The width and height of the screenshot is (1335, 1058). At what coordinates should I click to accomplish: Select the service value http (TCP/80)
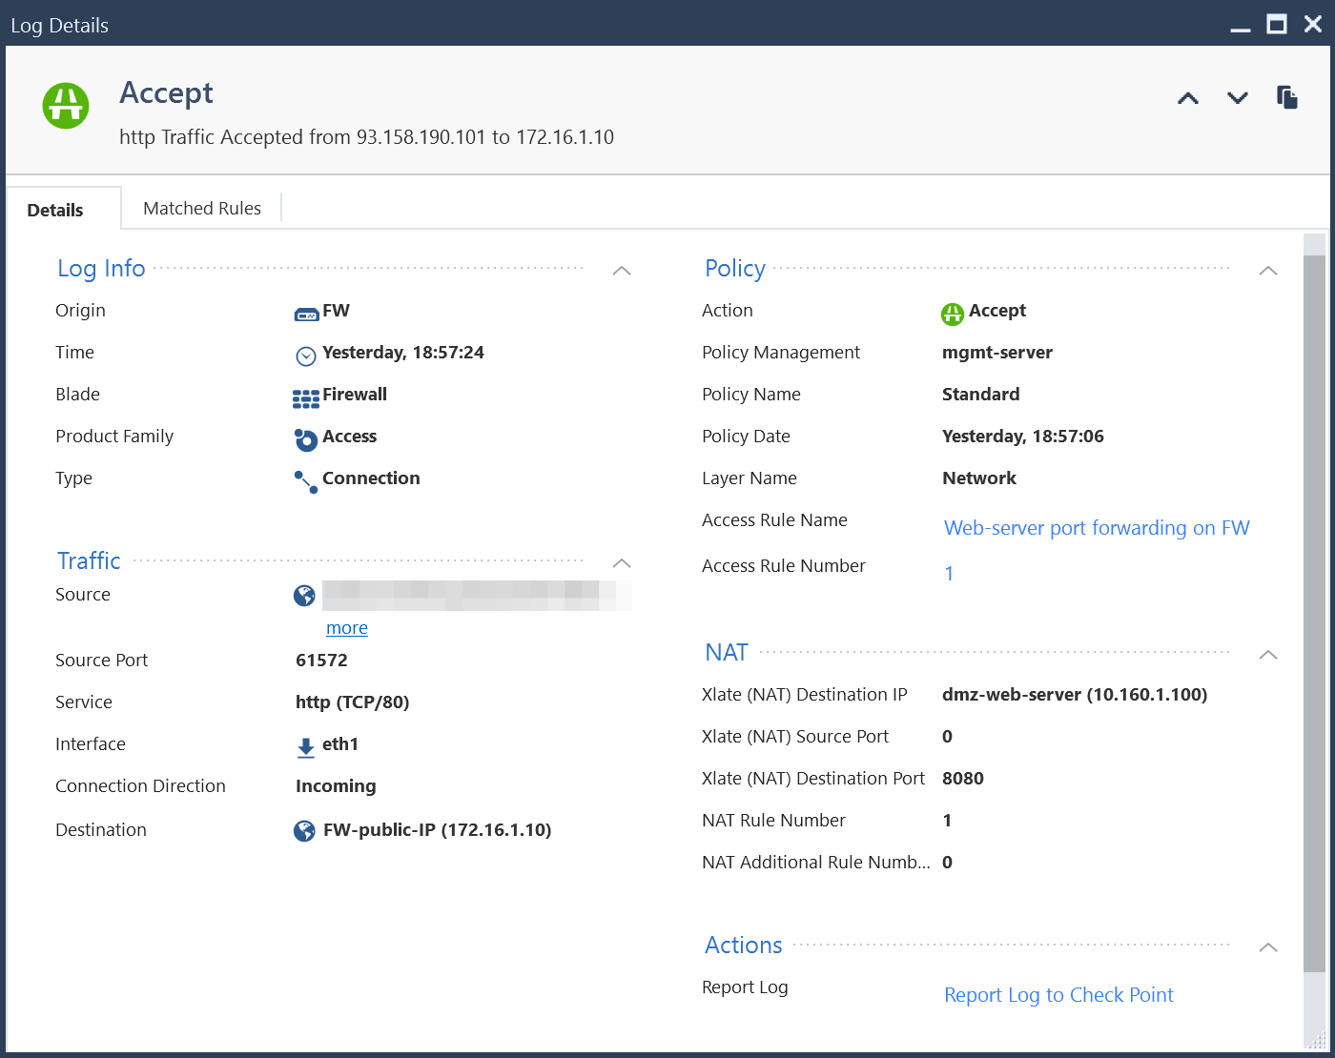tap(352, 702)
